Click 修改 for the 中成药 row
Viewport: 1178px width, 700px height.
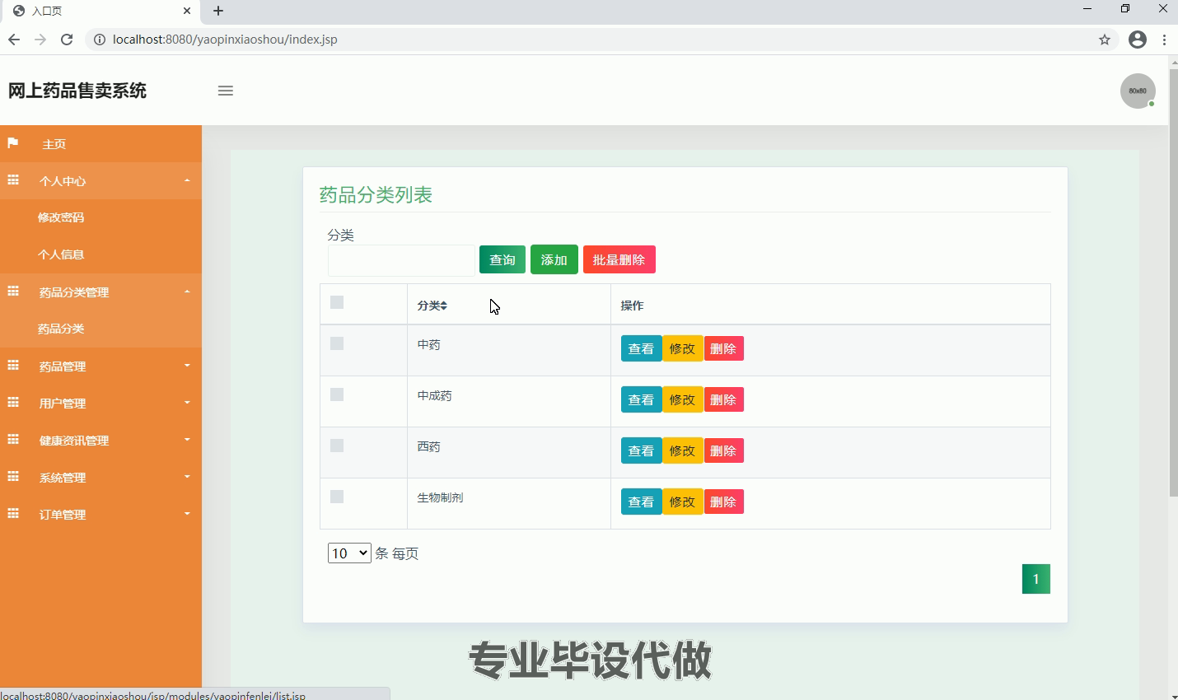[682, 400]
